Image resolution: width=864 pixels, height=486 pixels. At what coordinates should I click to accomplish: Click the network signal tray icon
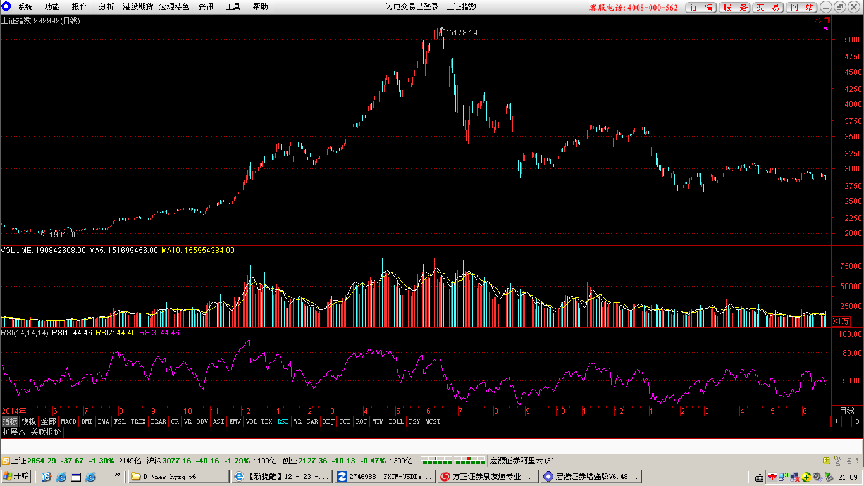pyautogui.click(x=784, y=477)
